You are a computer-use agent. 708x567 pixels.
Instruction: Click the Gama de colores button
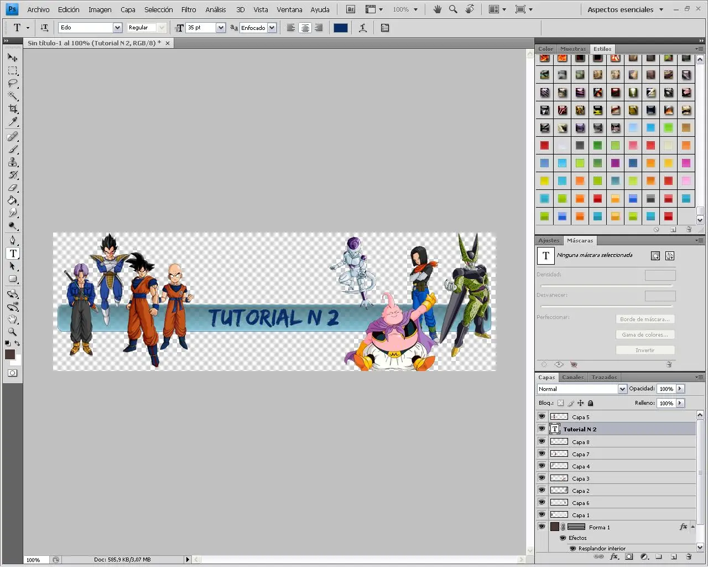point(645,334)
